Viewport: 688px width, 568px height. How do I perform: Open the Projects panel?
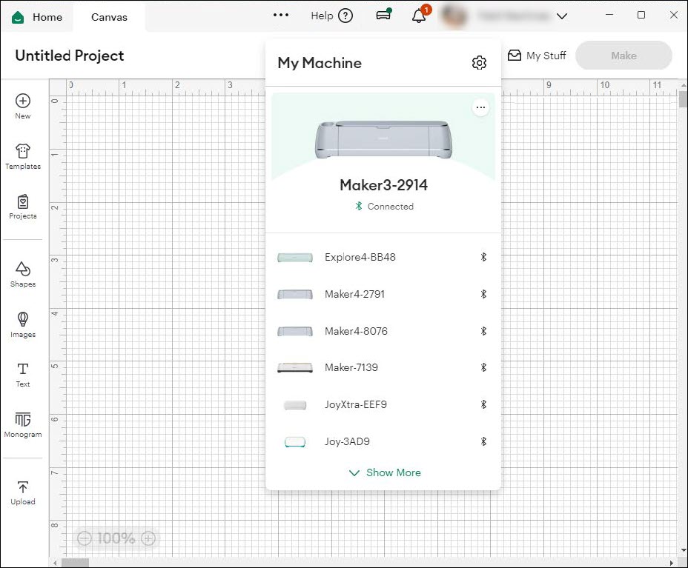[x=23, y=207]
